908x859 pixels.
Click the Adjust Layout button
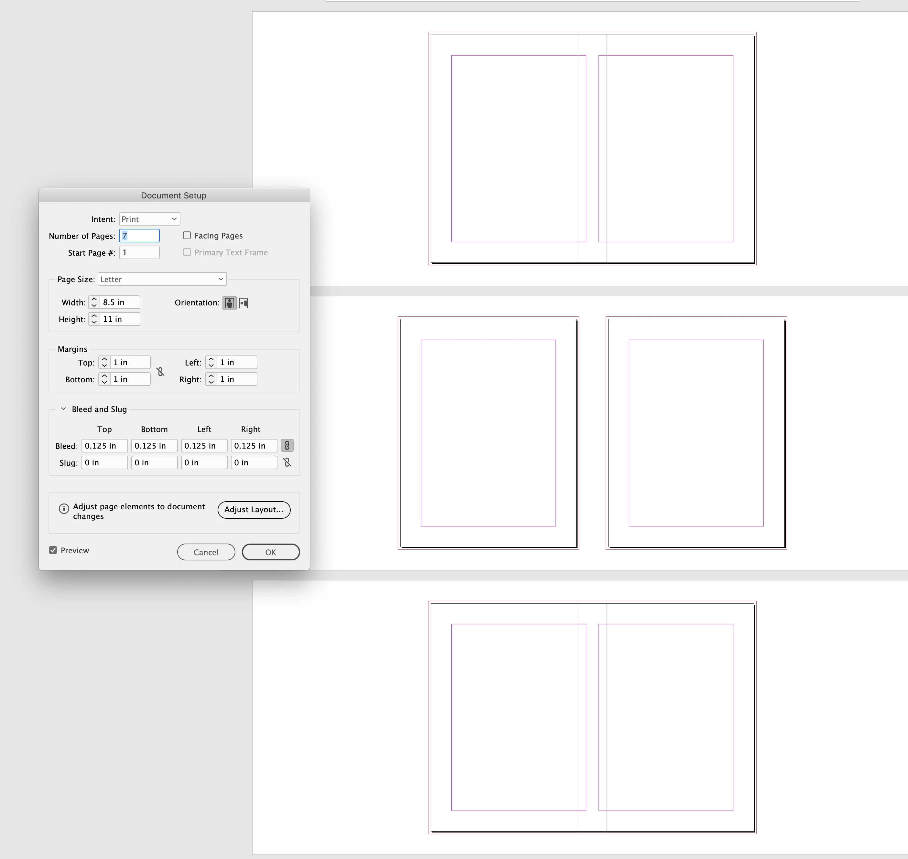click(254, 510)
